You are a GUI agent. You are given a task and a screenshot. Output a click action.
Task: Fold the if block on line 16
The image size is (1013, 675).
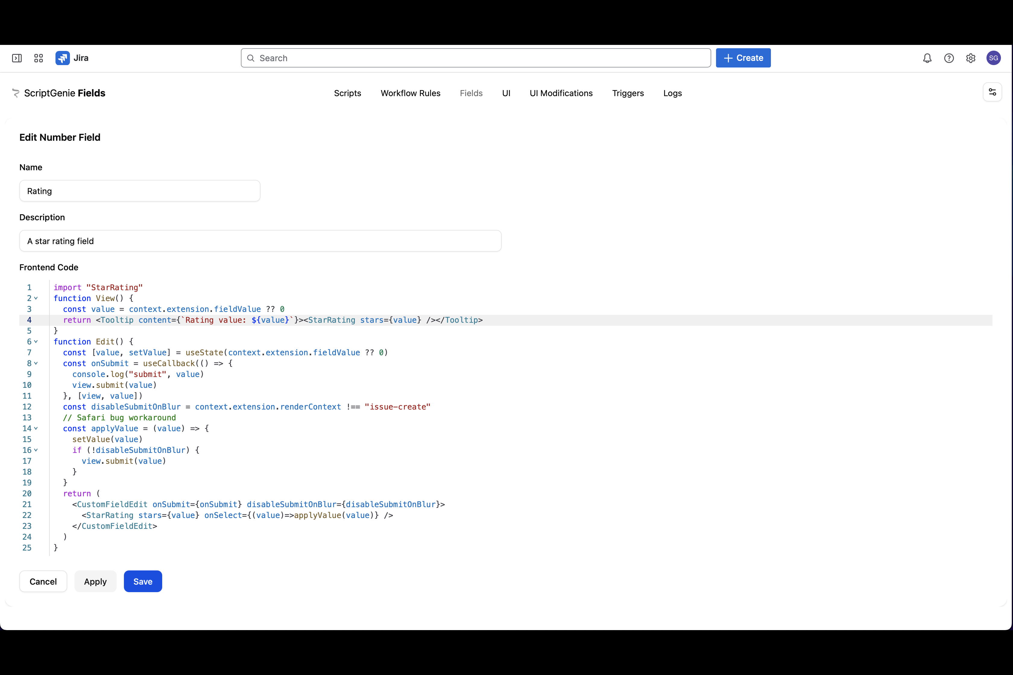[x=36, y=450]
